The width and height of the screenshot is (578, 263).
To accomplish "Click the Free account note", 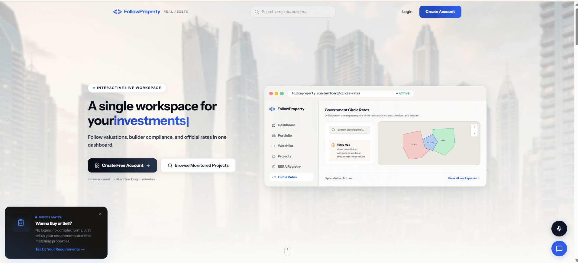I will coord(99,179).
